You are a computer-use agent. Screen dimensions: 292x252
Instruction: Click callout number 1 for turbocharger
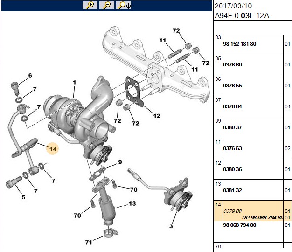click(75, 82)
